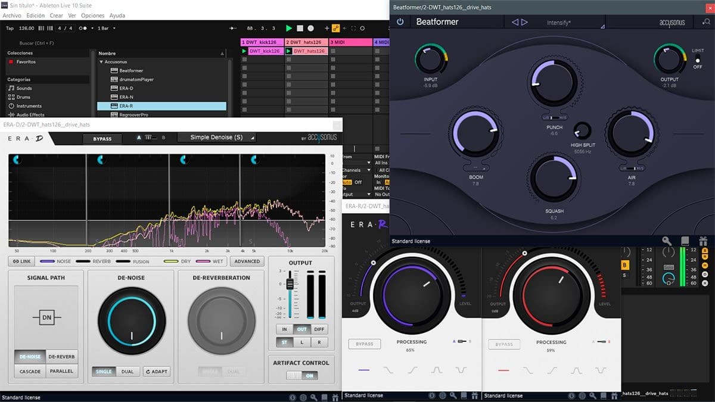Toggle the A/B switch in the purple ERA-R plugin
Image resolution: width=715 pixels, height=402 pixels.
461,341
